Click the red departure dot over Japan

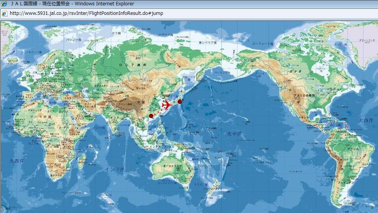[179, 102]
